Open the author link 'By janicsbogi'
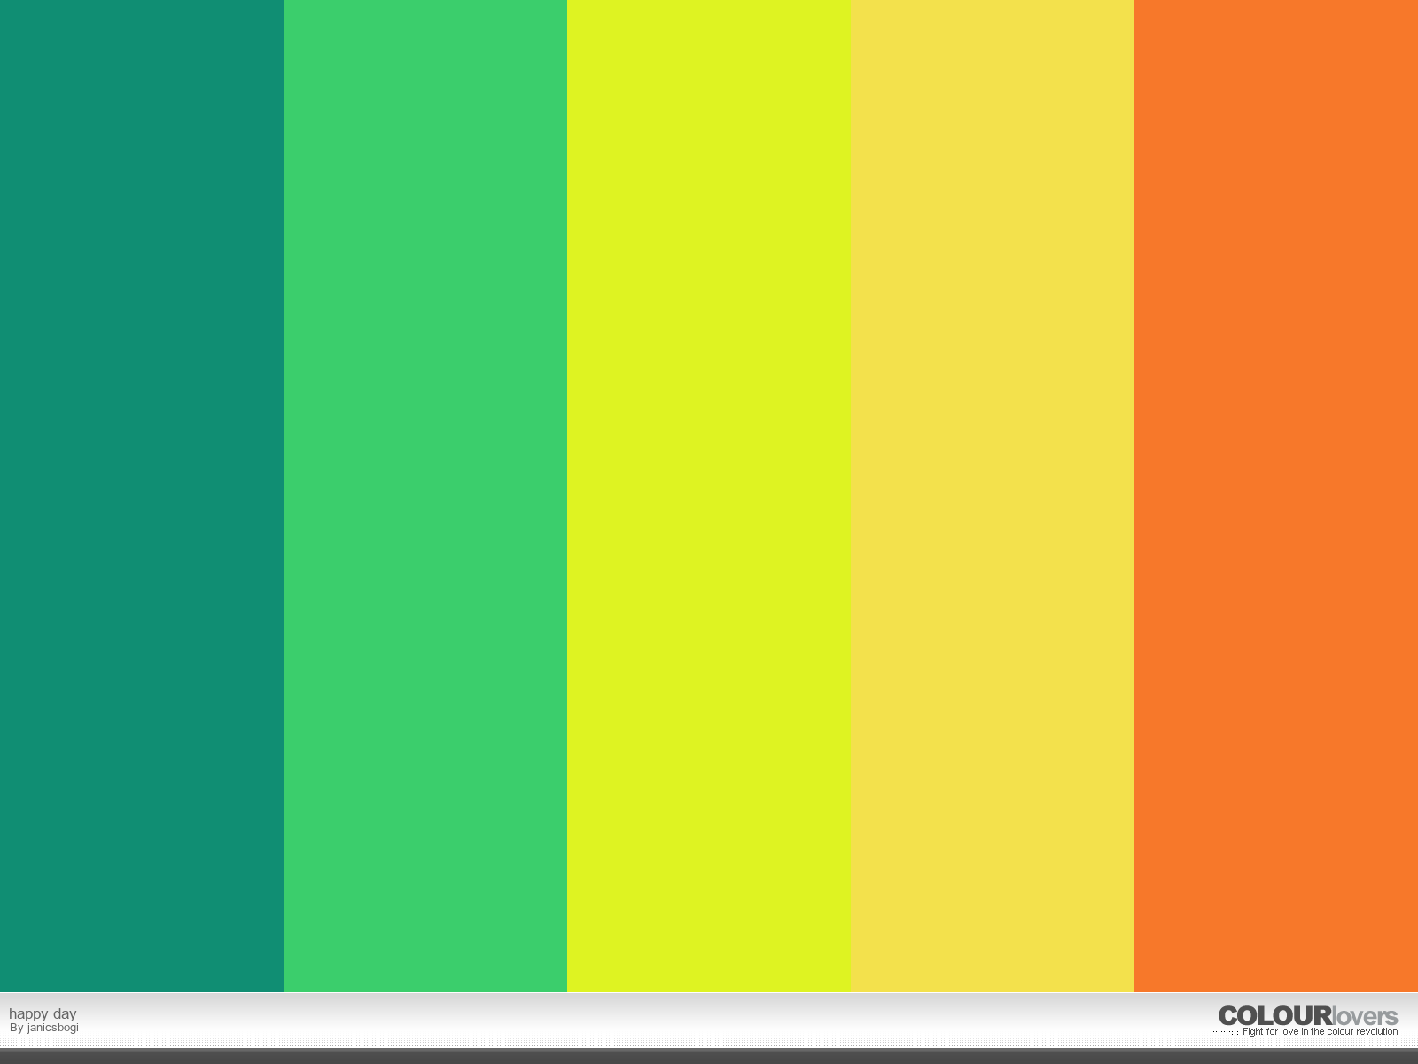This screenshot has height=1064, width=1418. 44,1028
